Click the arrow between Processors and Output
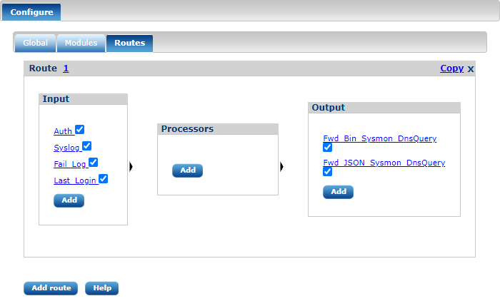 282,167
